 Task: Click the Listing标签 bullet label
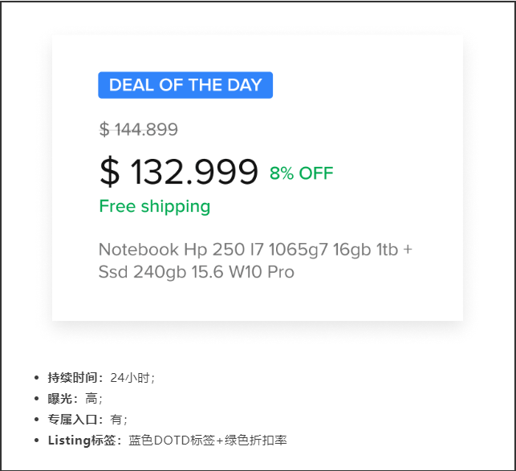(x=82, y=441)
